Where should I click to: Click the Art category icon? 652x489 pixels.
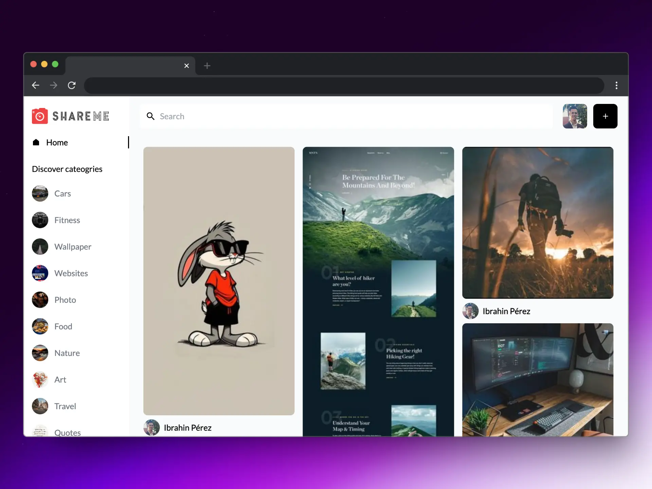(x=40, y=379)
